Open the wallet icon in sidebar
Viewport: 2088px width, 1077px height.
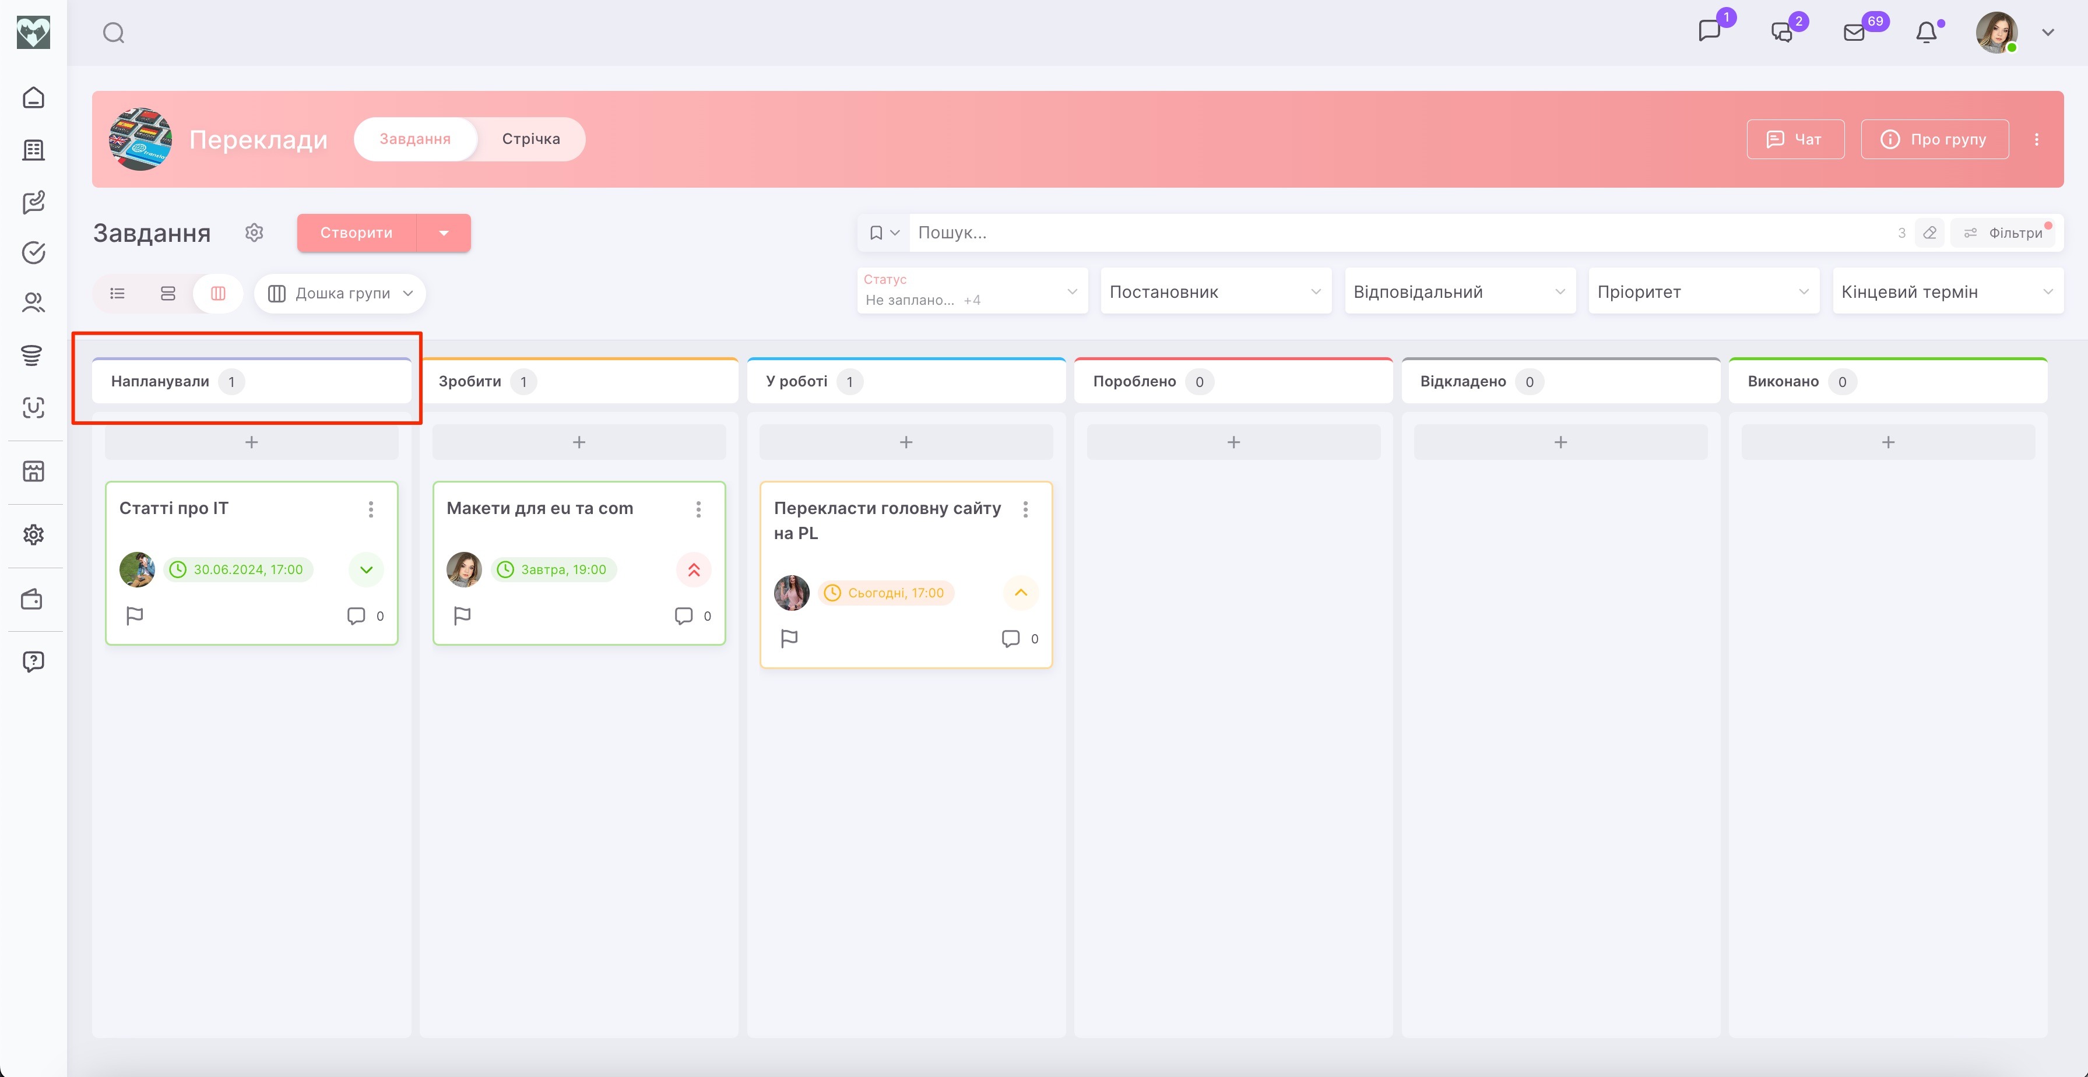[33, 600]
